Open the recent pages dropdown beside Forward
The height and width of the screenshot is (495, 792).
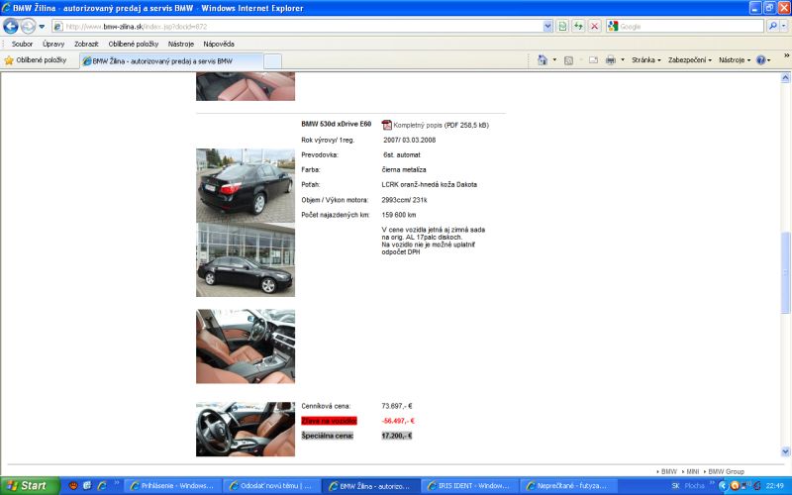point(42,27)
